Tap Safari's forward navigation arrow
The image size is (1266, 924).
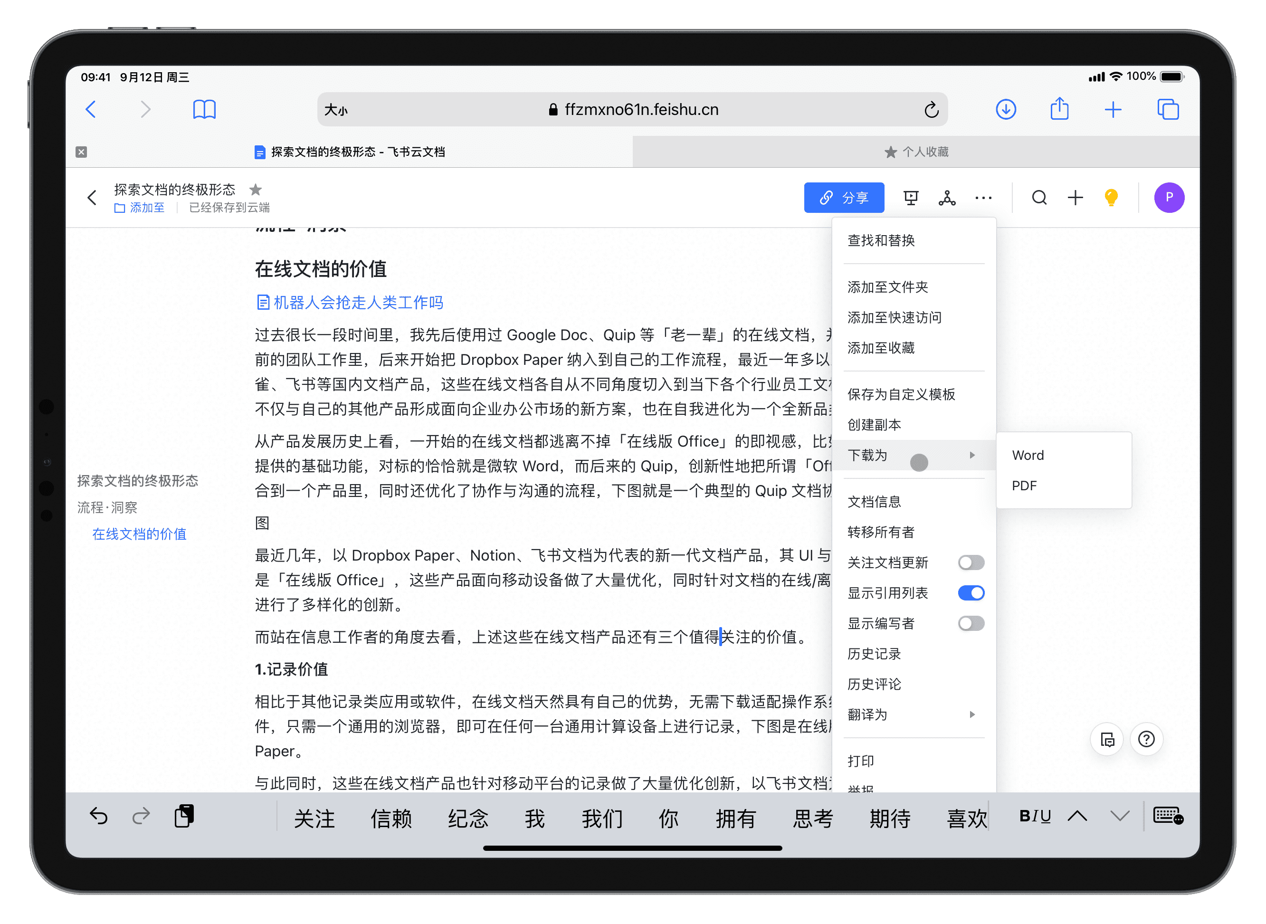[x=145, y=109]
